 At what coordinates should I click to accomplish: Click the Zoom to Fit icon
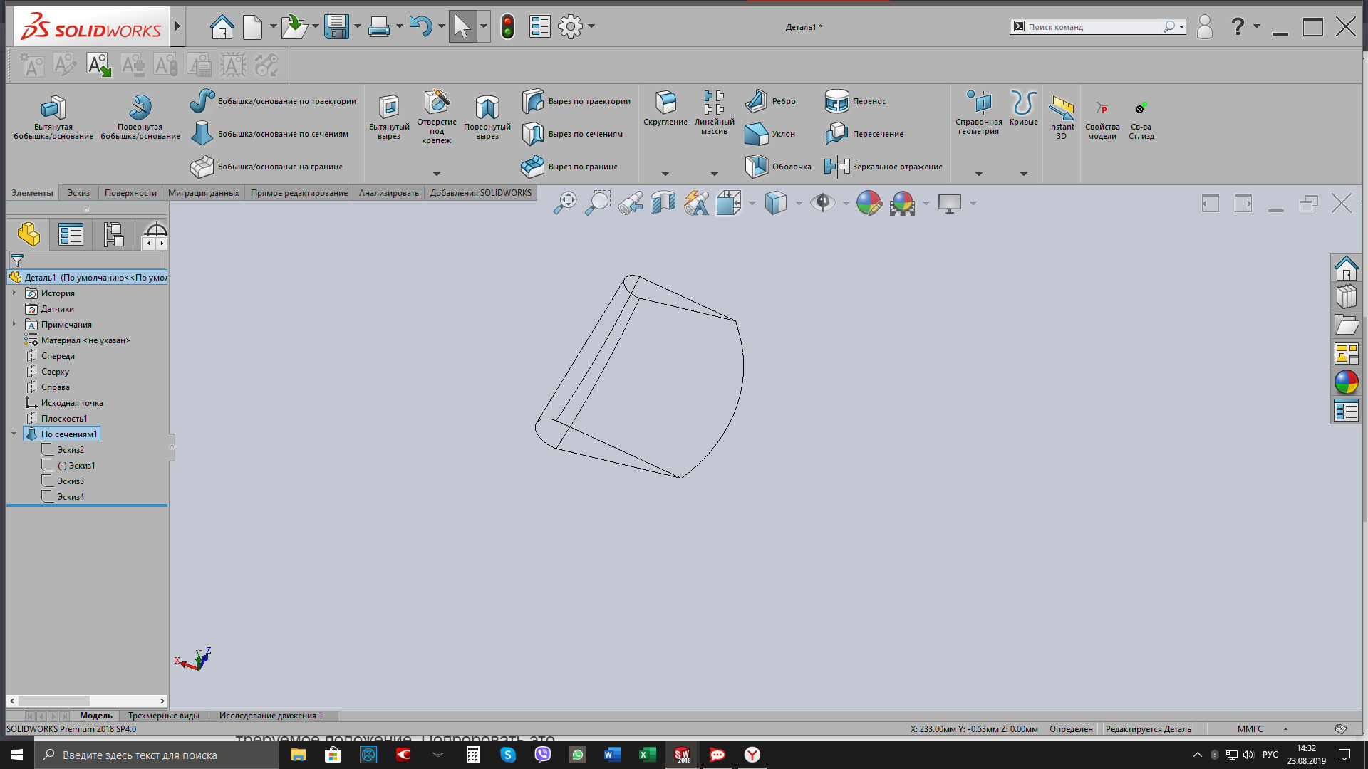pyautogui.click(x=565, y=203)
